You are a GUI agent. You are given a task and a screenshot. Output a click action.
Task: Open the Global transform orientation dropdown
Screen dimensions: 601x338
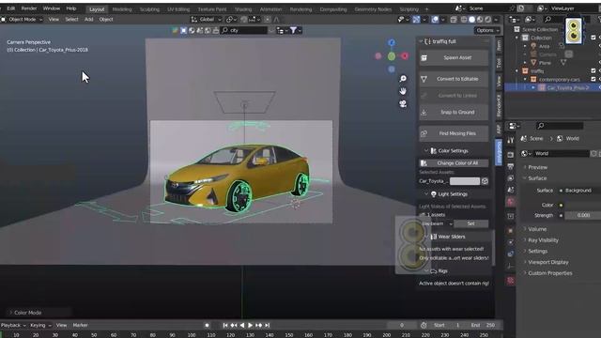(207, 19)
